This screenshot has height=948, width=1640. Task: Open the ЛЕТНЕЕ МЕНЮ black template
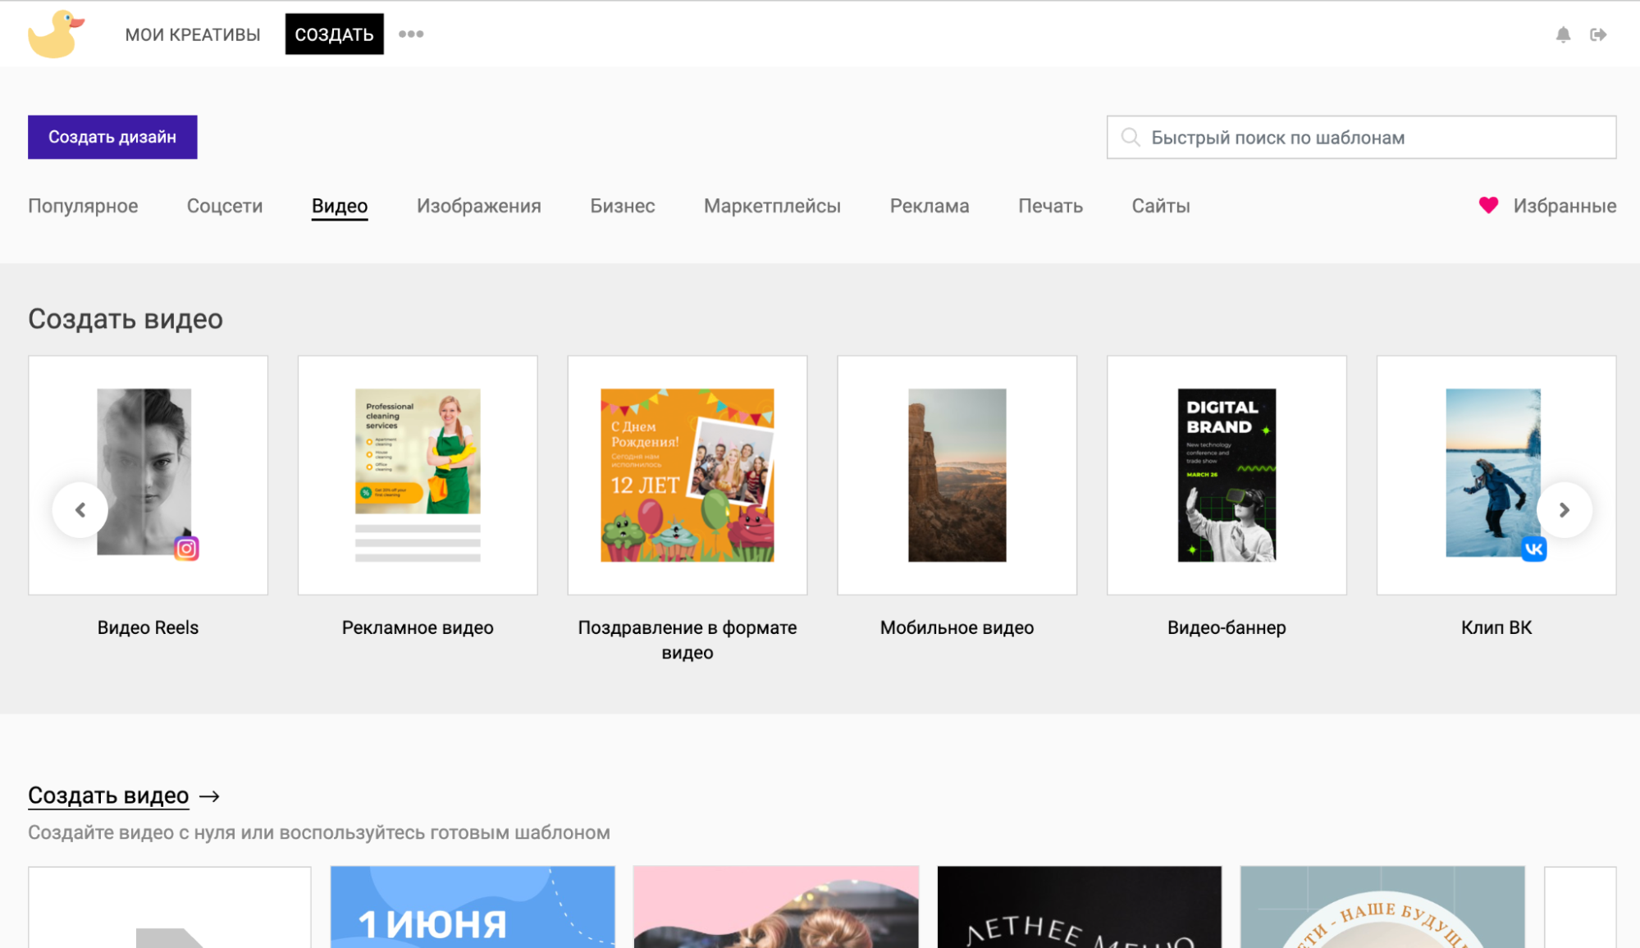click(x=1079, y=907)
